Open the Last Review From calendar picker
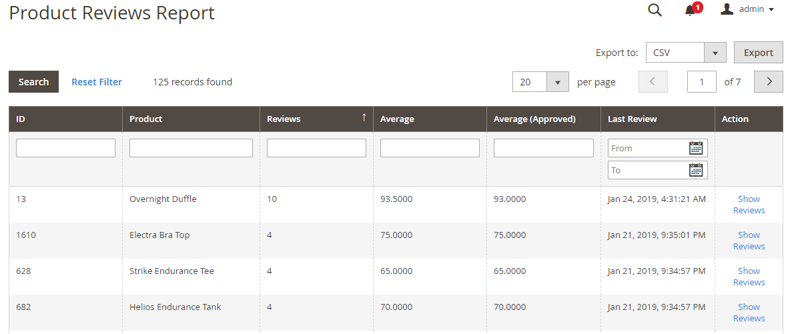The image size is (794, 334). (x=696, y=148)
